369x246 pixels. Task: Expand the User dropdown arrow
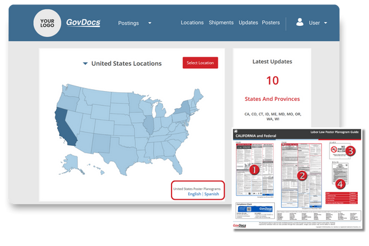coord(325,23)
